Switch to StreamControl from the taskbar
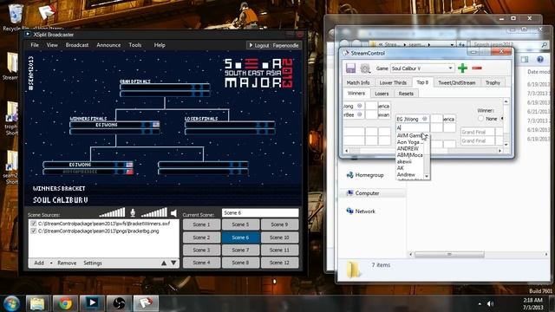The image size is (555, 312). pos(147,303)
